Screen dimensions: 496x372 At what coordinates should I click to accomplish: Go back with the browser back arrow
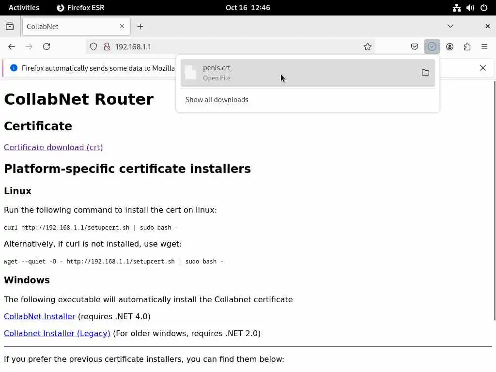pyautogui.click(x=12, y=47)
